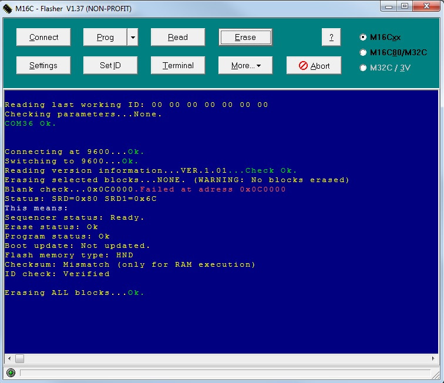Open the Terminal
The image size is (444, 383).
click(x=178, y=65)
